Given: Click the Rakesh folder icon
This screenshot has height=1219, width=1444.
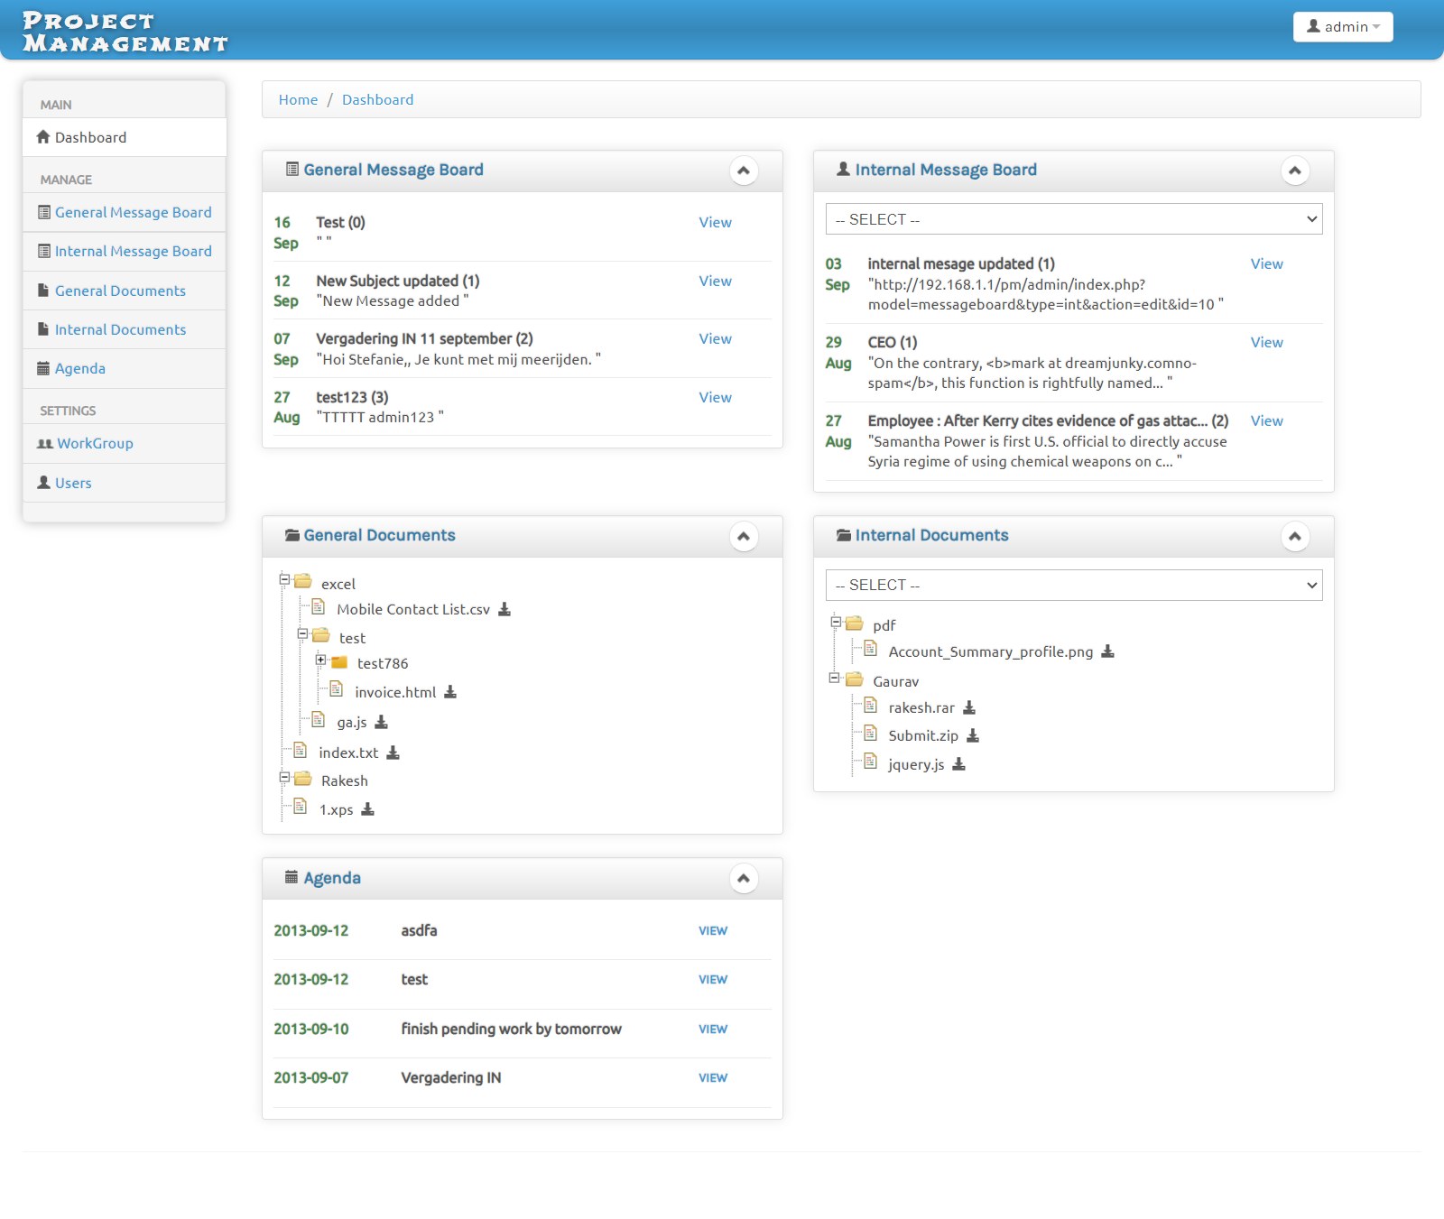Looking at the screenshot, I should (x=303, y=778).
